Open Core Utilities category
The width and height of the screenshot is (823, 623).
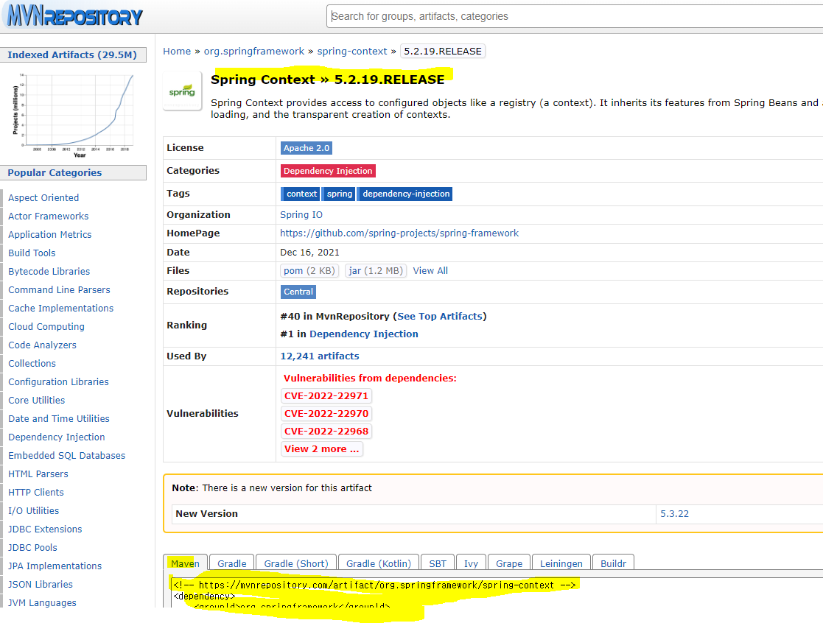(x=37, y=400)
